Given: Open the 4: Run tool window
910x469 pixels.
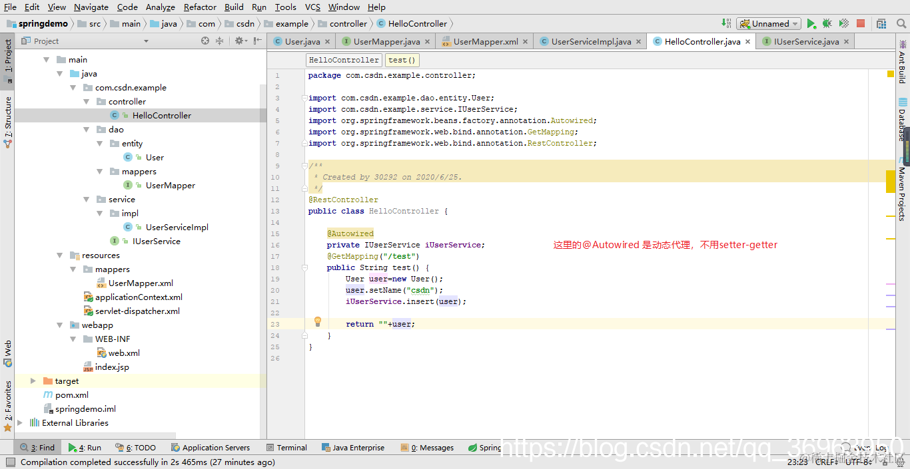Looking at the screenshot, I should coord(85,448).
